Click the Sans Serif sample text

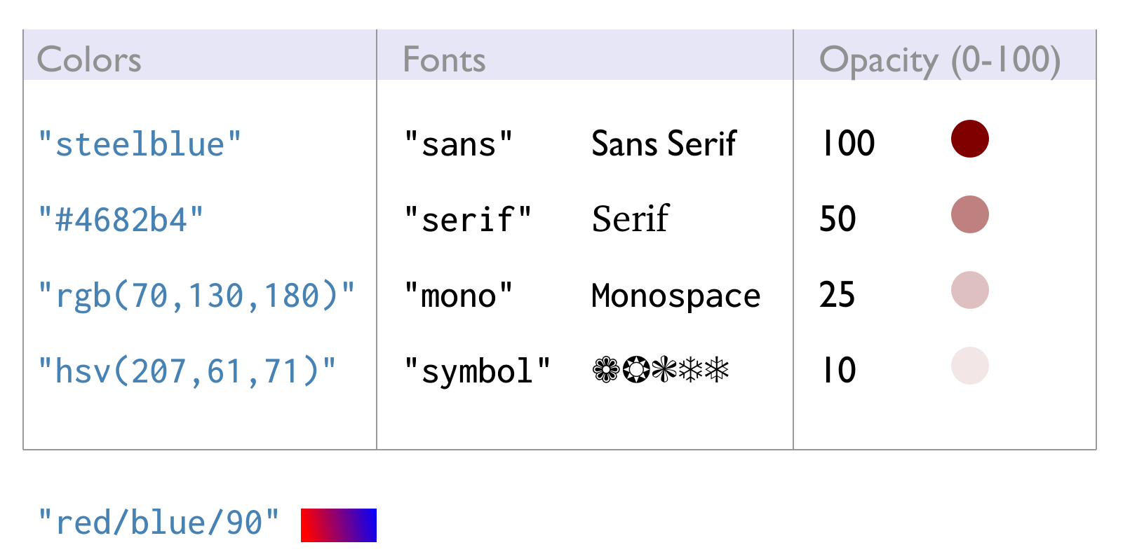point(664,144)
